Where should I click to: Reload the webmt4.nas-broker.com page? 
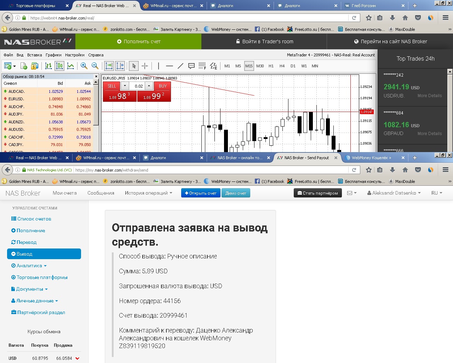pos(354,18)
